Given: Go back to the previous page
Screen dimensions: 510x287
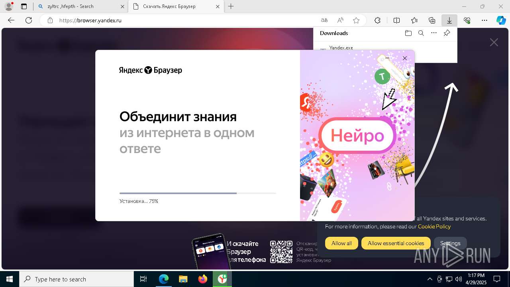Looking at the screenshot, I should 11,20.
